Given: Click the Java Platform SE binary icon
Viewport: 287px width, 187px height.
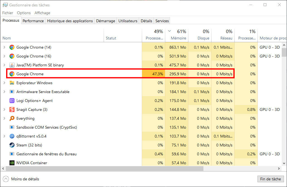Looking at the screenshot, I should (x=12, y=65).
